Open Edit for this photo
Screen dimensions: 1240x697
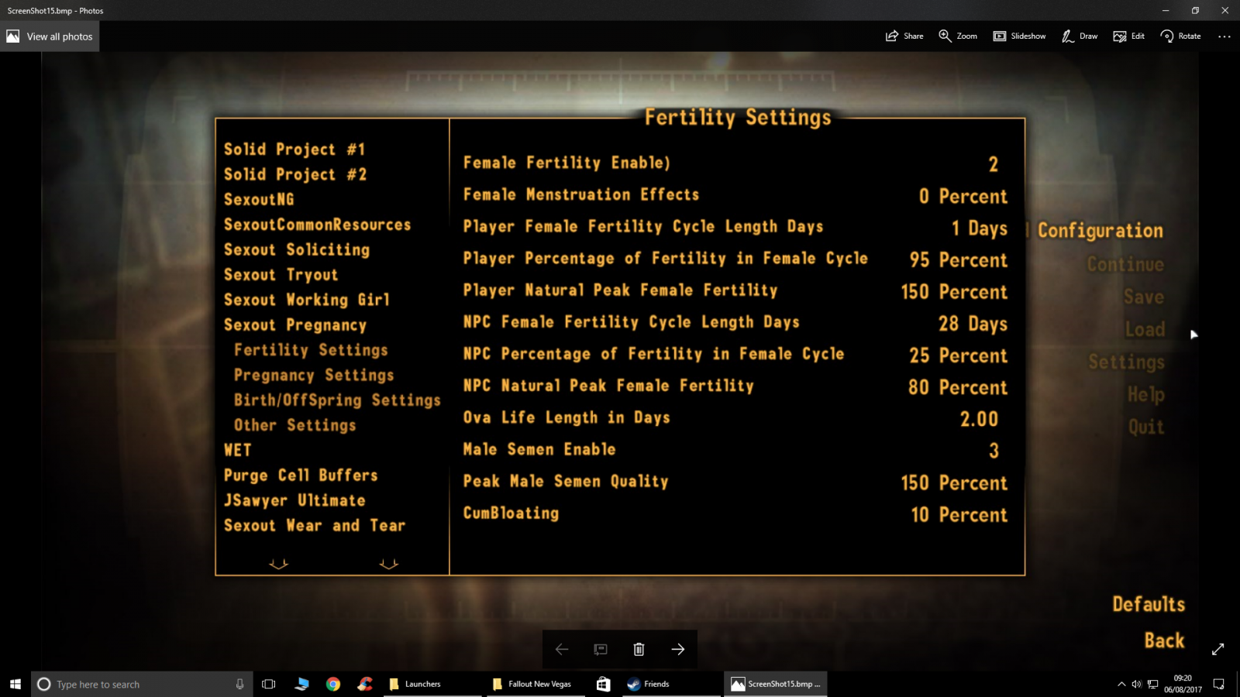(x=1129, y=36)
